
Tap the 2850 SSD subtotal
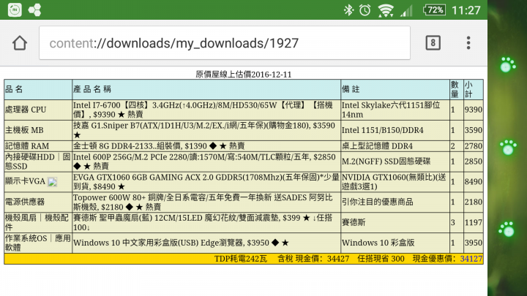(x=474, y=162)
